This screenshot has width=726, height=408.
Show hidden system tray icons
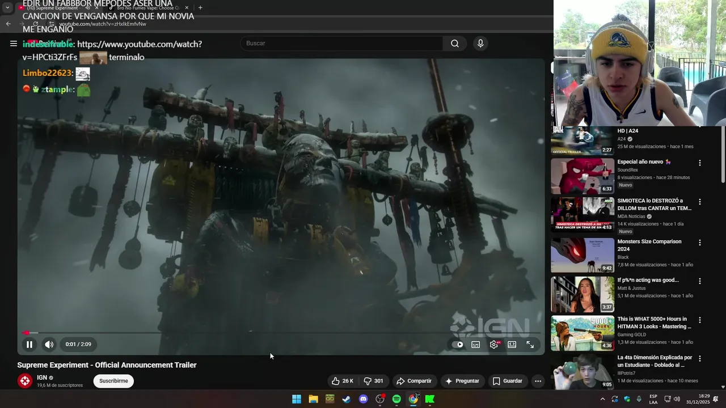point(602,399)
